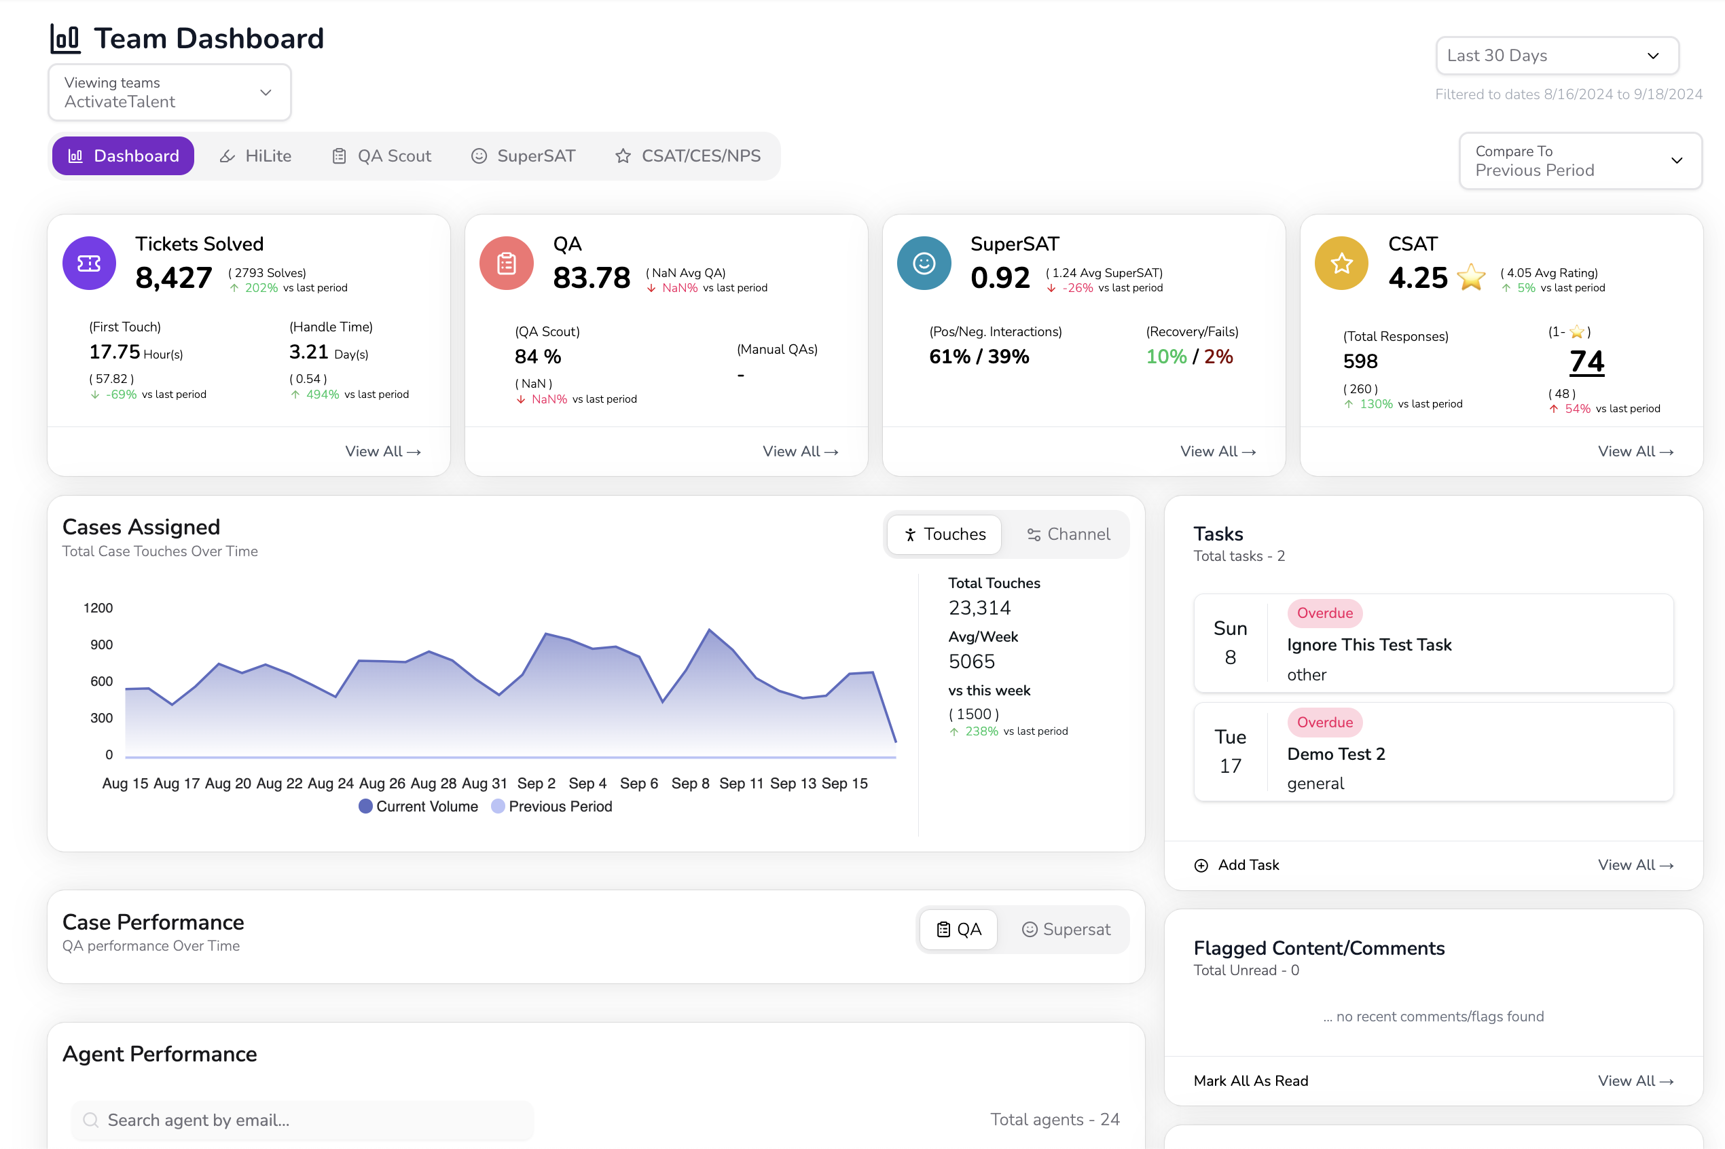
Task: Click the search magnifier icon in agent search
Action: click(x=91, y=1120)
